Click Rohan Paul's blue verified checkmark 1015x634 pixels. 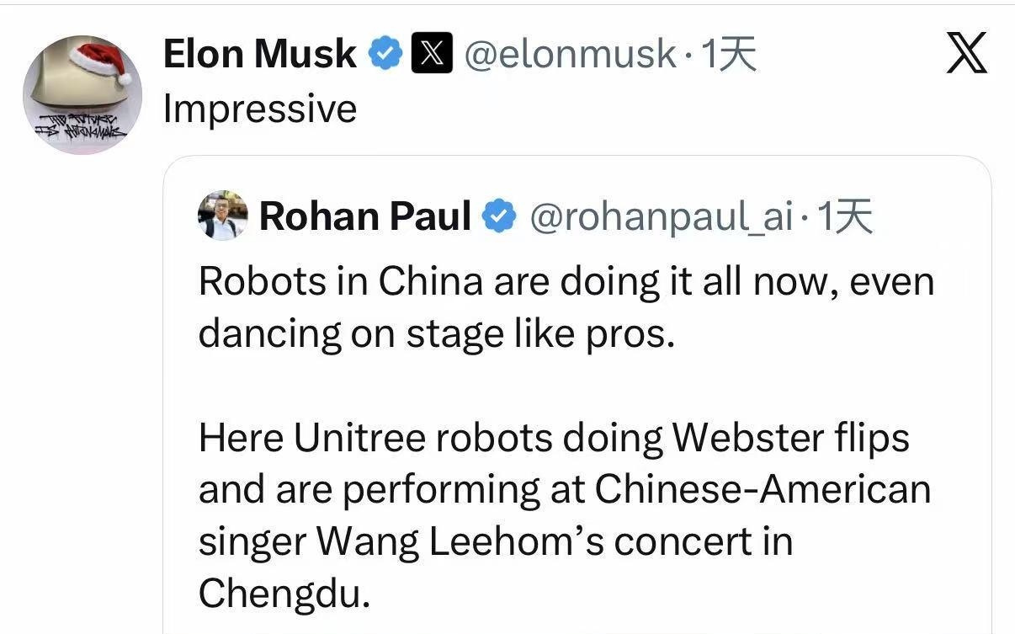click(499, 216)
